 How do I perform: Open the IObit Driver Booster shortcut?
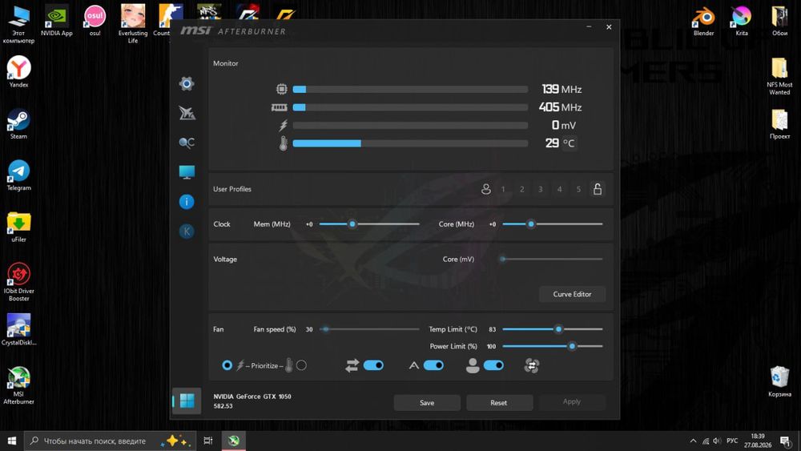pyautogui.click(x=18, y=282)
